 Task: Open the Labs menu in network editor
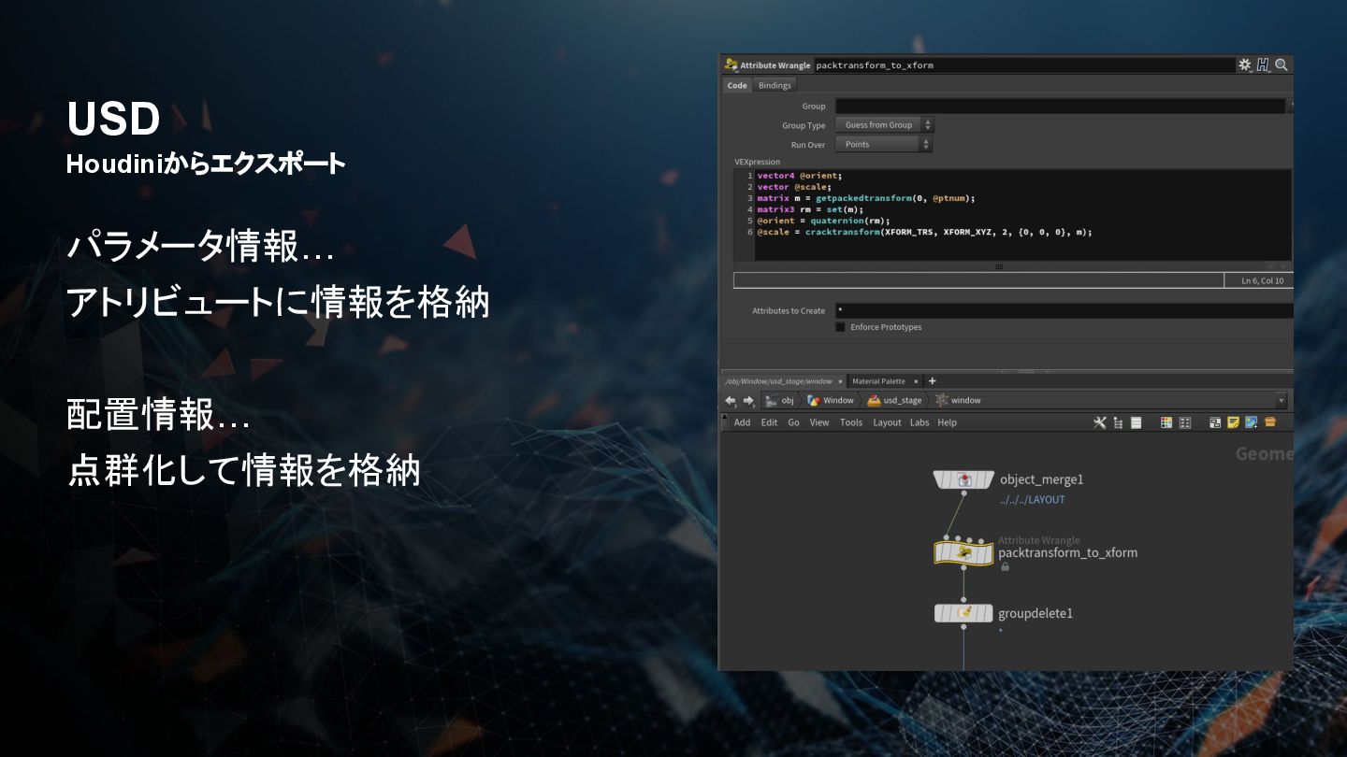(920, 422)
